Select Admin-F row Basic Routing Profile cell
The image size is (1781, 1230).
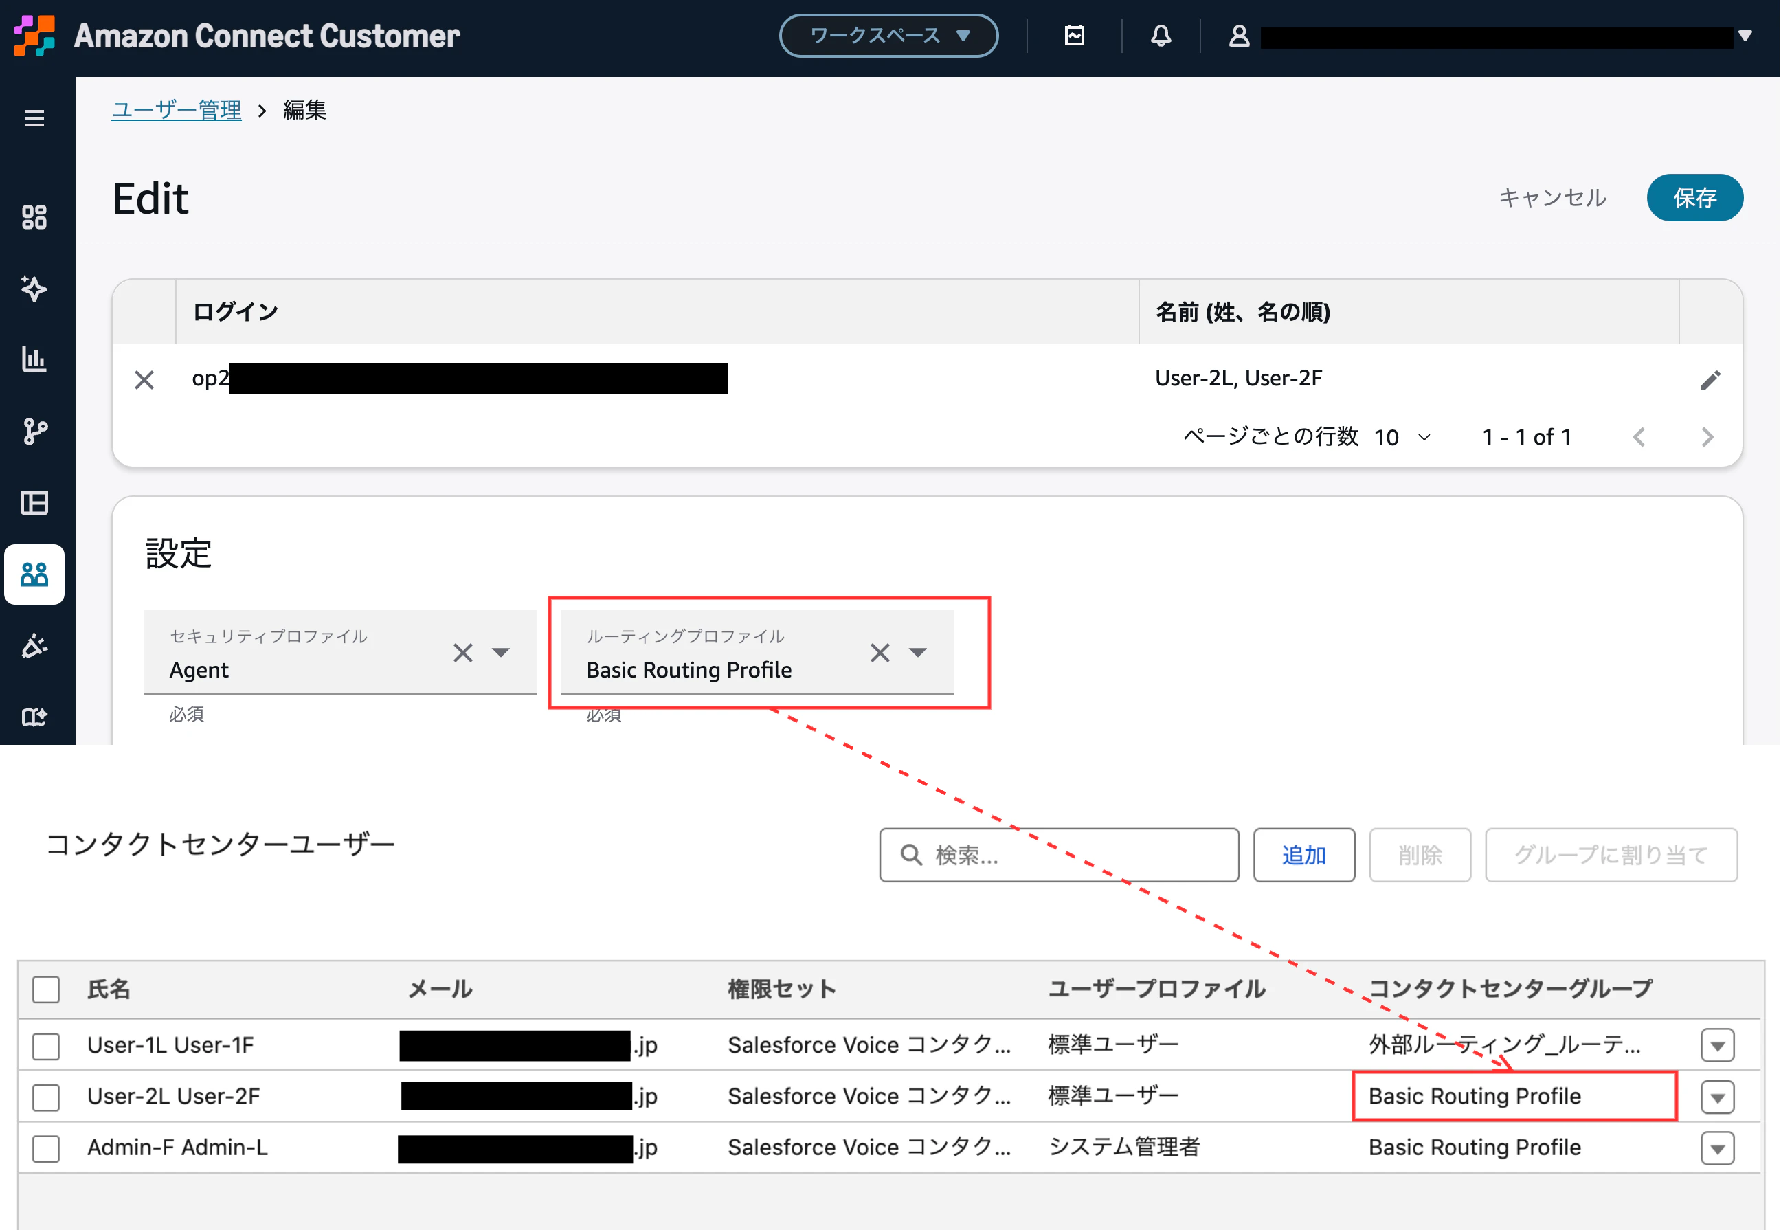1475,1148
